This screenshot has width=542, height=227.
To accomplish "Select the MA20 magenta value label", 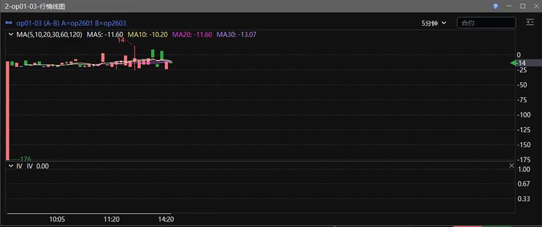I will (192, 34).
